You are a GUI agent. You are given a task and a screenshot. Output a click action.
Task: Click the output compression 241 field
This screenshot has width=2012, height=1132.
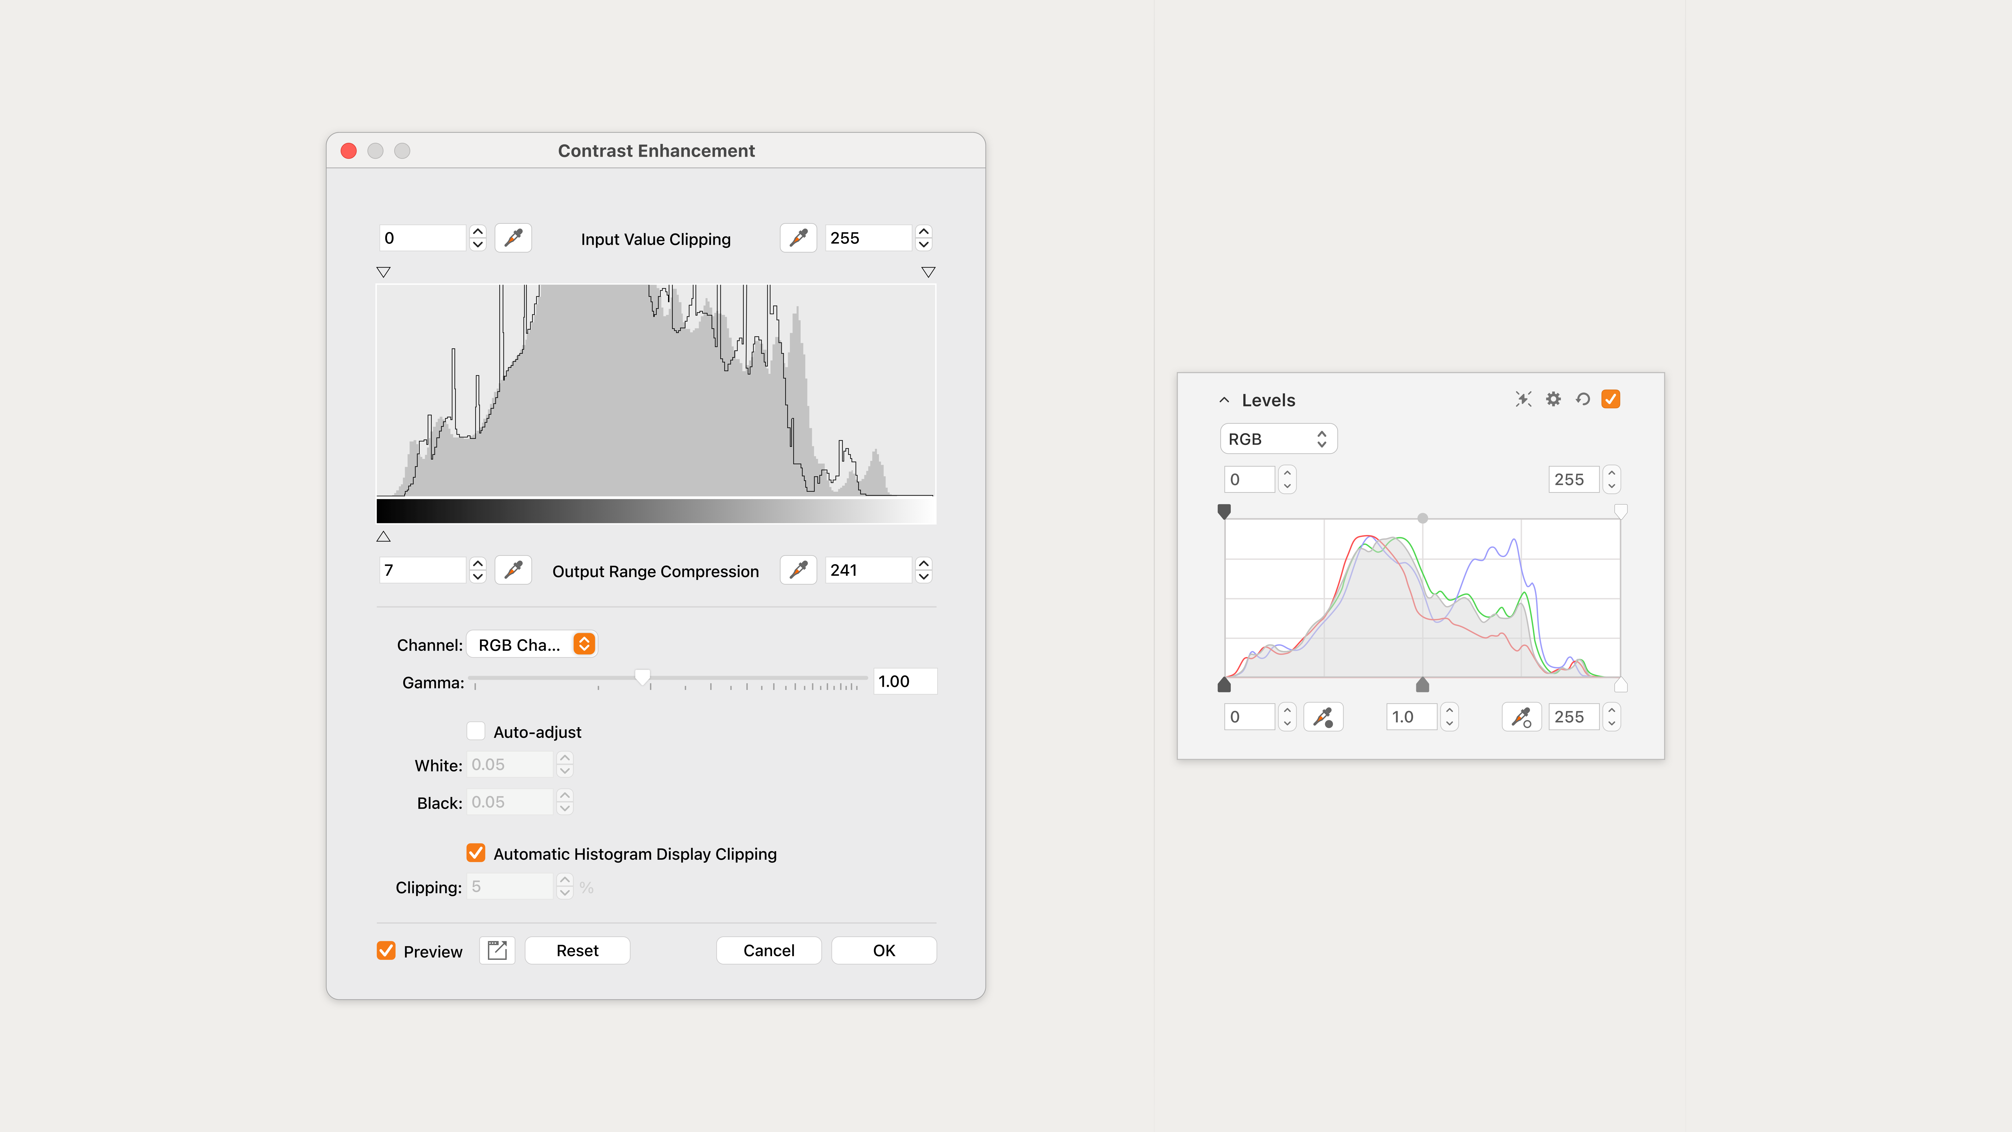[x=868, y=570]
